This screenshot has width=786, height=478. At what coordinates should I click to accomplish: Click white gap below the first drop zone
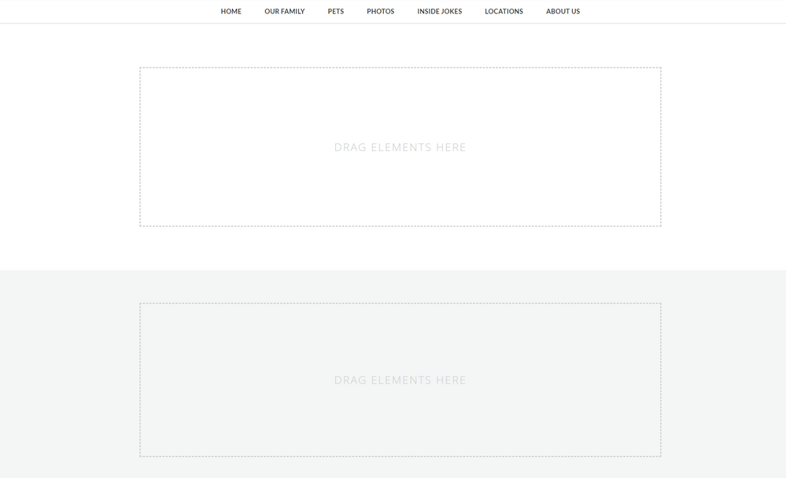click(x=400, y=248)
